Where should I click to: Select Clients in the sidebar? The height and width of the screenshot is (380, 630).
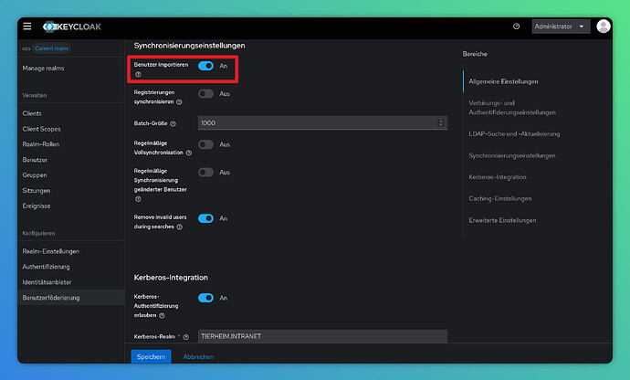pos(32,113)
